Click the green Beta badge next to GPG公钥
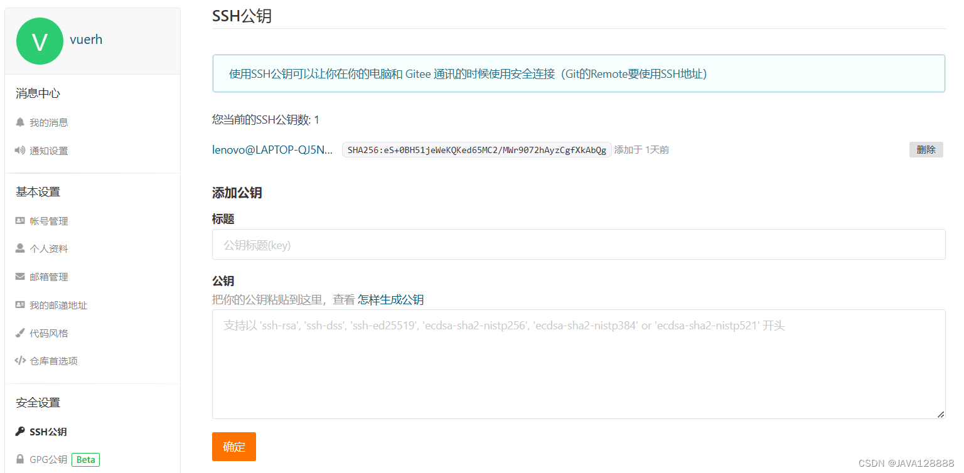Image resolution: width=964 pixels, height=473 pixels. 85,459
